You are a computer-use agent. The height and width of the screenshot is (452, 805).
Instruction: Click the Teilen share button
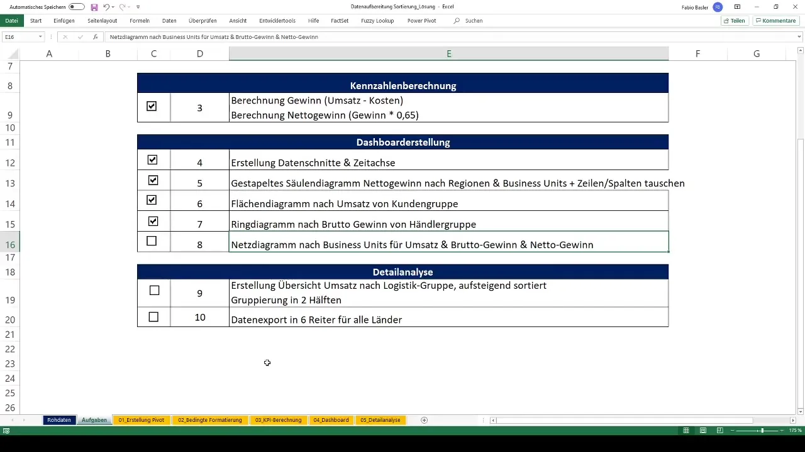(x=735, y=21)
